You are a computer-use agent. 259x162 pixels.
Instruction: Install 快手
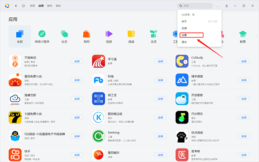(x=77, y=155)
